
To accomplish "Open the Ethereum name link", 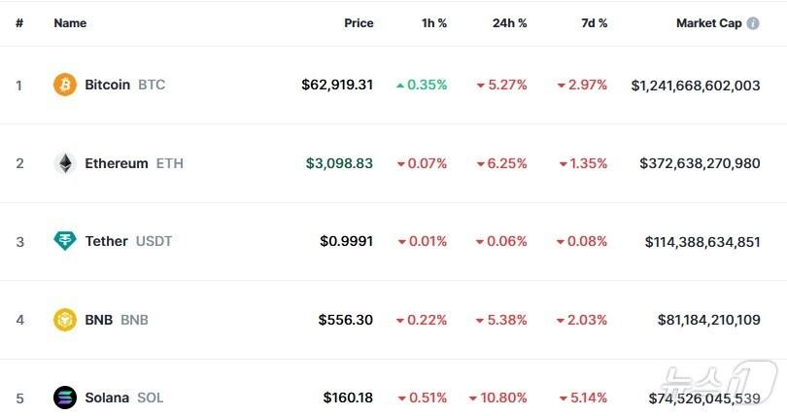I will tap(117, 163).
